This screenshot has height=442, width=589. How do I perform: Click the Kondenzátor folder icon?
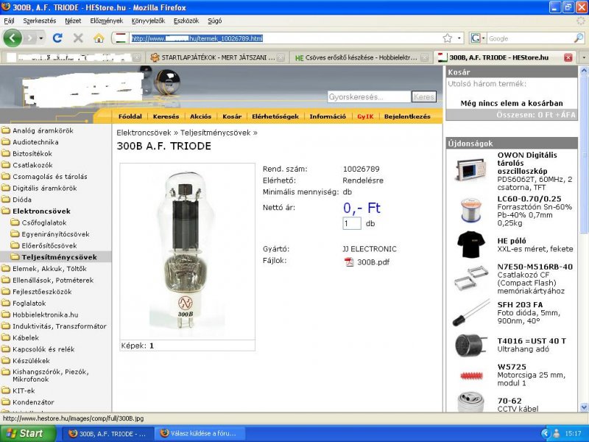[x=6, y=402]
